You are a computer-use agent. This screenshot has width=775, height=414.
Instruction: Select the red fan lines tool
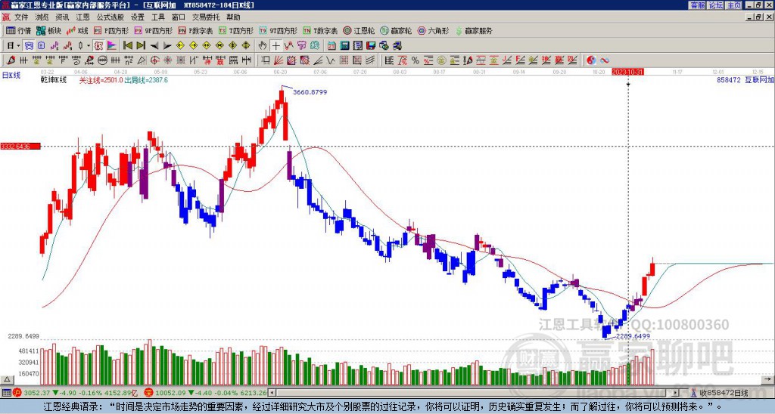pos(277,60)
